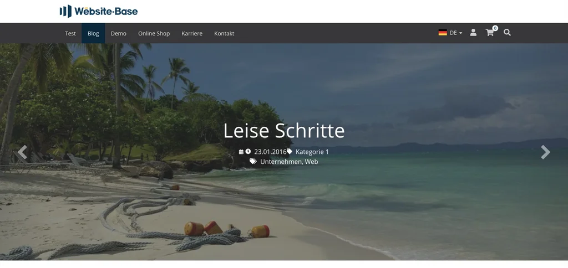The height and width of the screenshot is (268, 568).
Task: Click the tag icon before Kategorie 1
Action: [290, 152]
